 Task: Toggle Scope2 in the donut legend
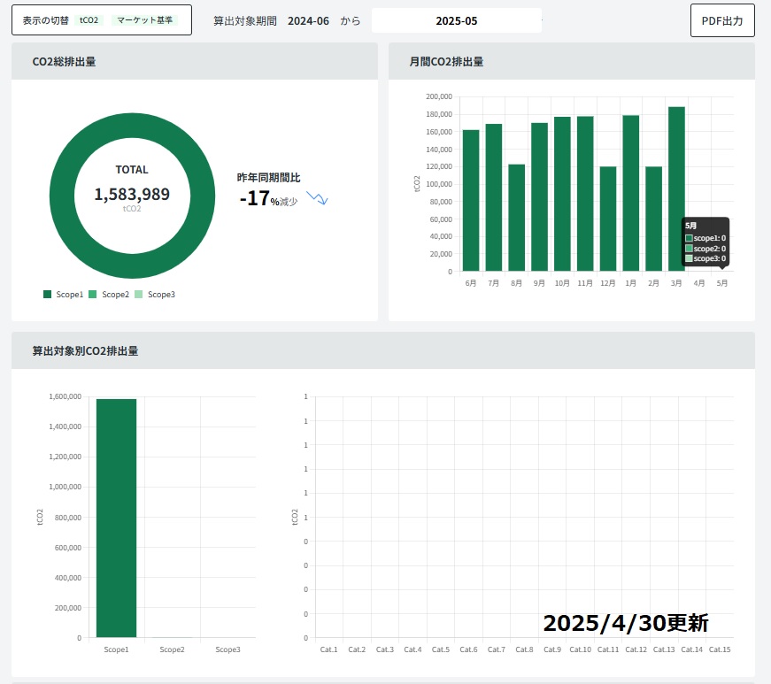tap(109, 295)
